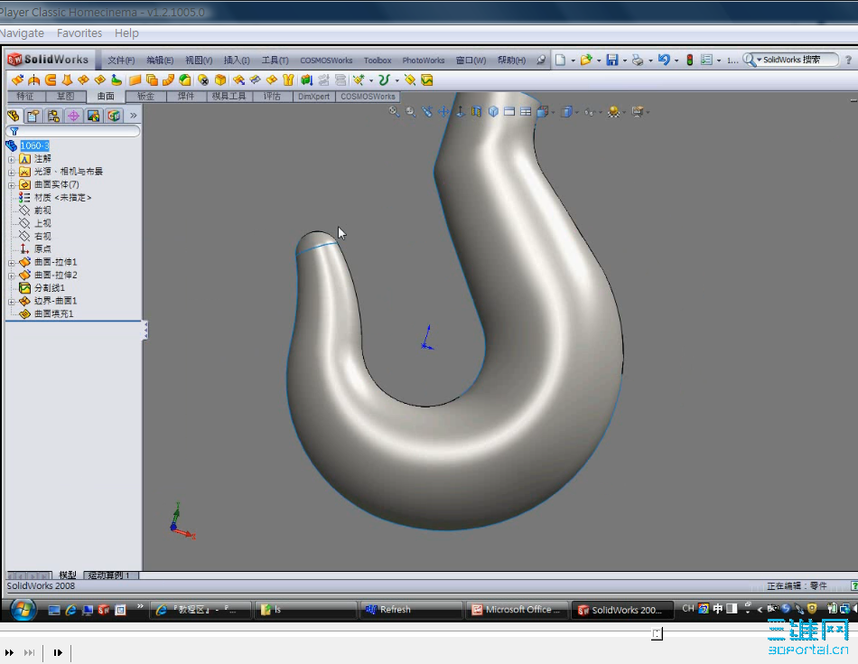Click the Undo arrow icon
Screen dimensions: 858x664
point(664,60)
